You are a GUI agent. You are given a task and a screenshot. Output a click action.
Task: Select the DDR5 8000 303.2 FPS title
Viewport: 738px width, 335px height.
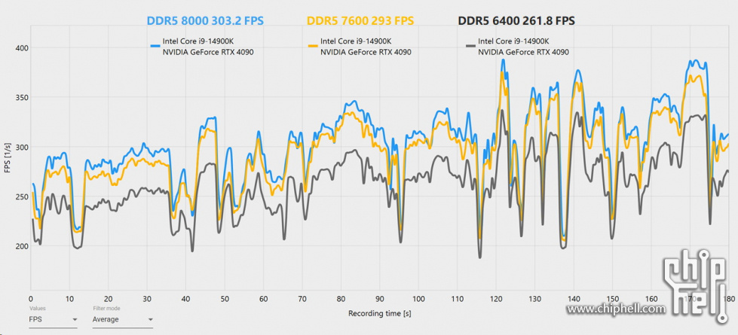pyautogui.click(x=205, y=20)
